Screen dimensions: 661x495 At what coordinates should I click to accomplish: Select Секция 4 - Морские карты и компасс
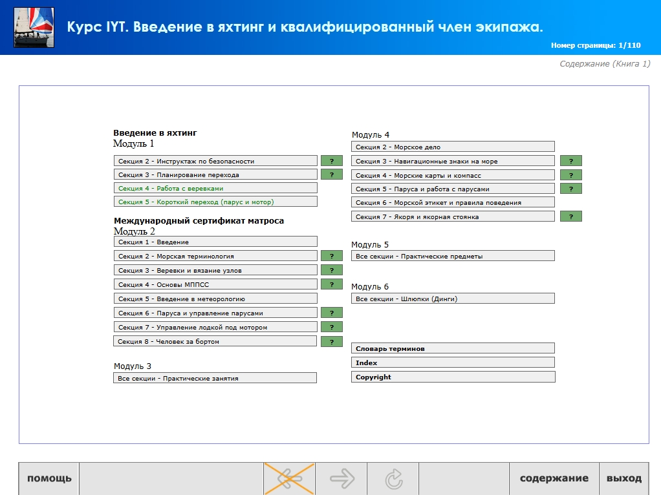coord(453,175)
